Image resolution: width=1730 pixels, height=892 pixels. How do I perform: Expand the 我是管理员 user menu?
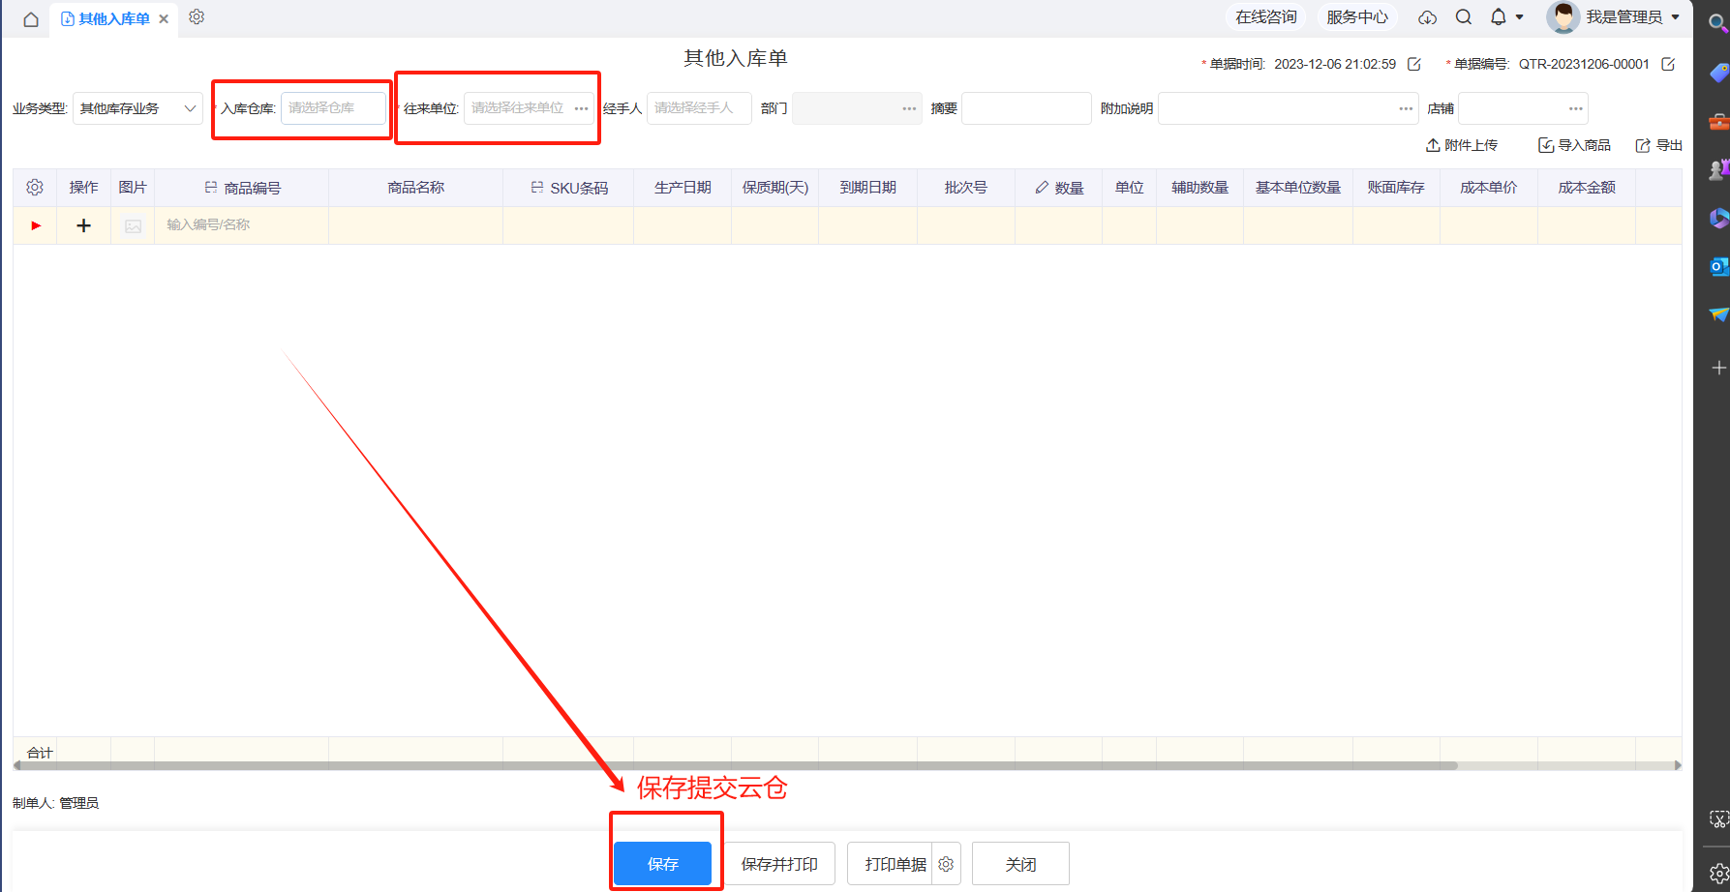click(x=1632, y=17)
